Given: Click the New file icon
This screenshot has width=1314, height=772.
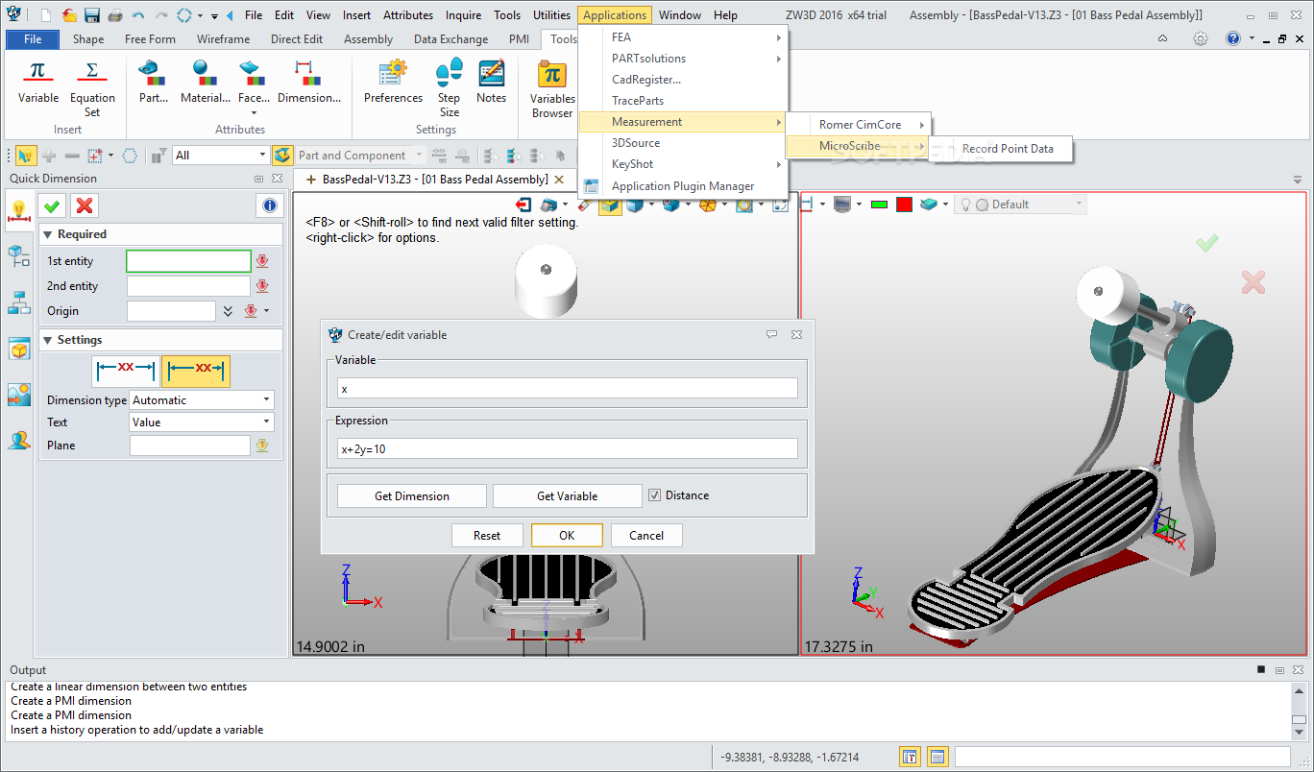Looking at the screenshot, I should [46, 15].
